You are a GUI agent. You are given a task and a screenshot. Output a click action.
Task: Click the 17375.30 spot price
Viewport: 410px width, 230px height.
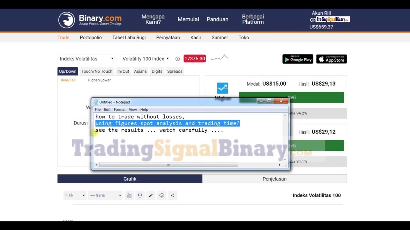195,58
